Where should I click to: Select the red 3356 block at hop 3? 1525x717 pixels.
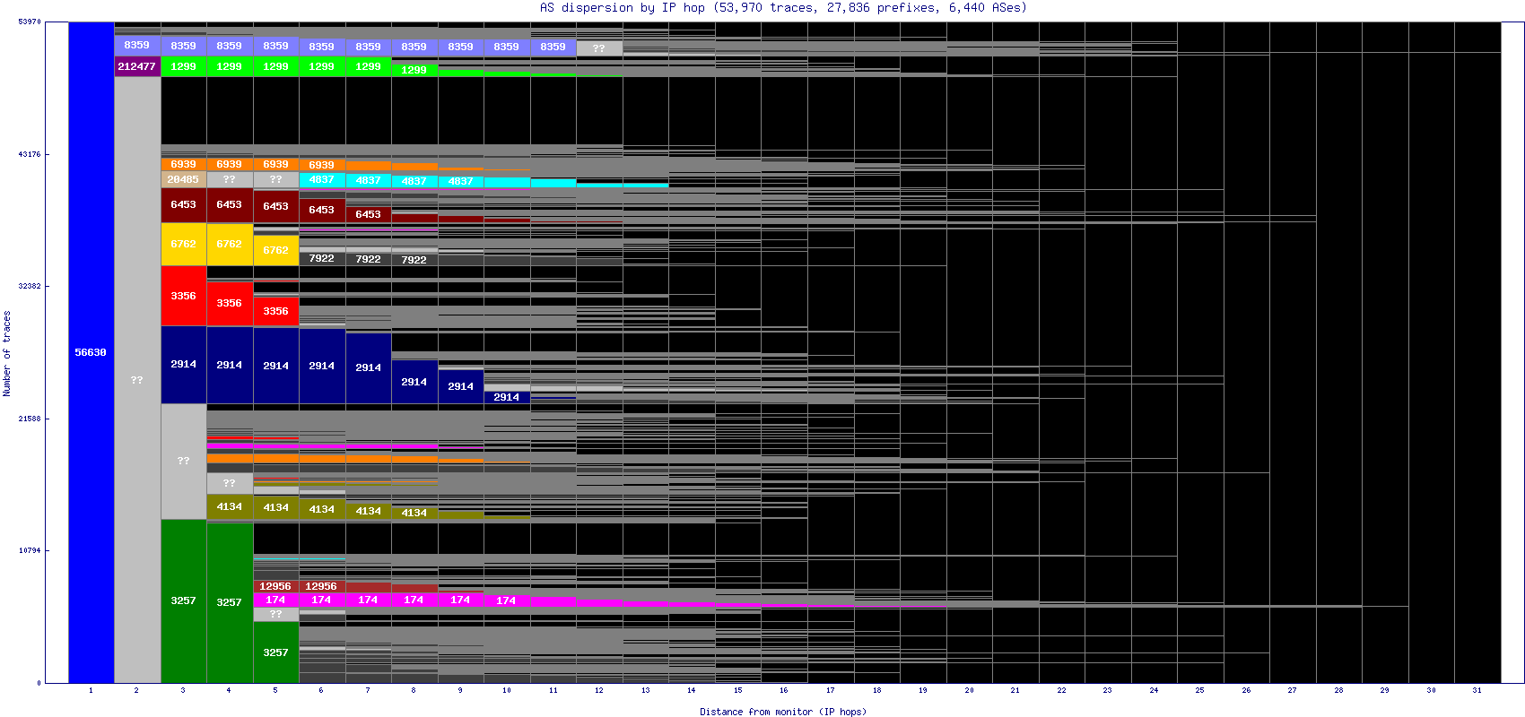point(183,296)
